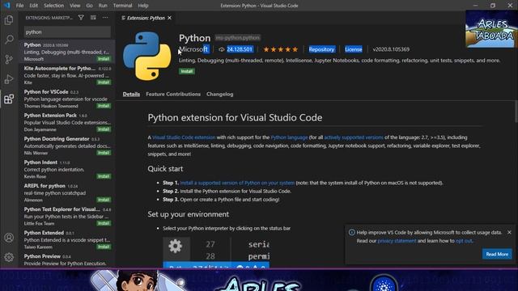
Task: Install Kite Autocomplete for Python
Action: pos(104,82)
